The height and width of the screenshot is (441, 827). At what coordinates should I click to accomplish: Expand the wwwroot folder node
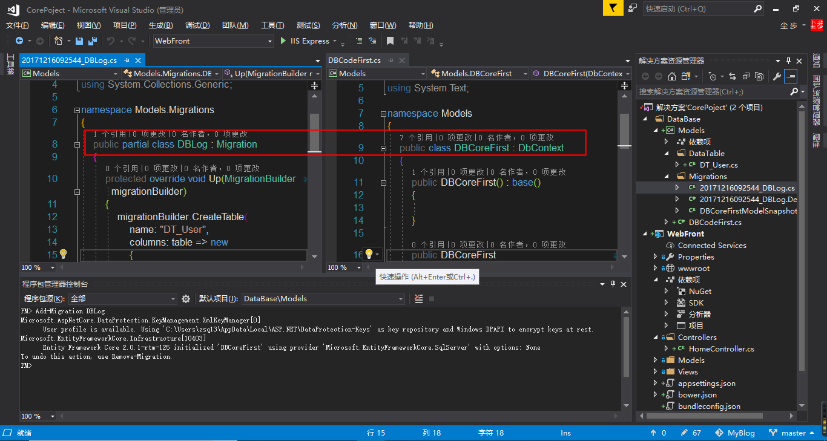pyautogui.click(x=656, y=268)
